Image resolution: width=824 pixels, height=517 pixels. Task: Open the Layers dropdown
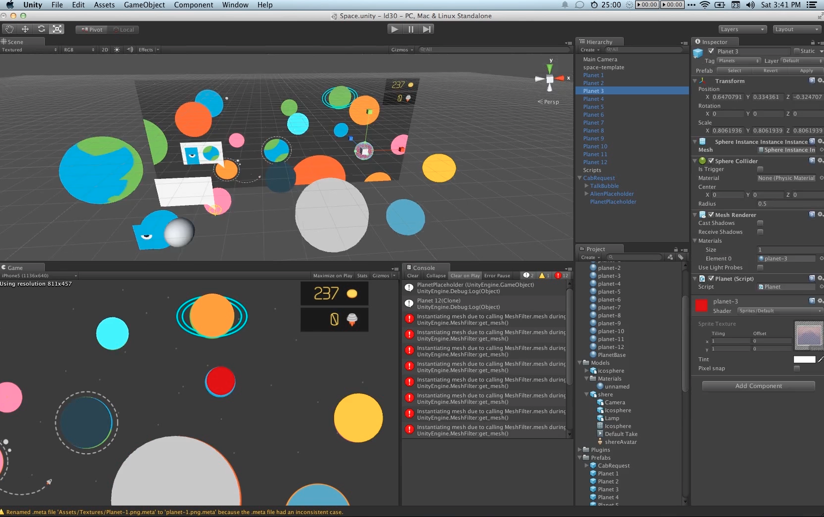[742, 29]
